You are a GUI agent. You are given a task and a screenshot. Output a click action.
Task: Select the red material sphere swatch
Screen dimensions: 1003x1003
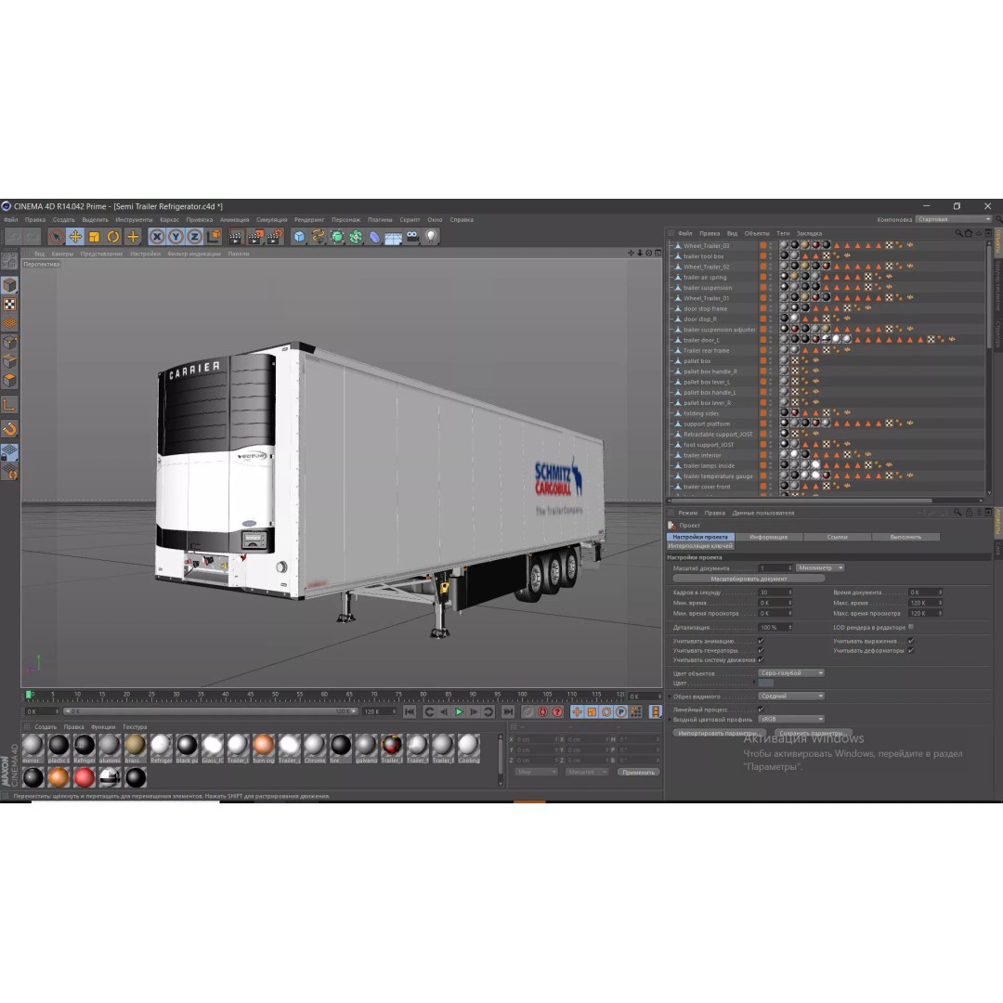click(84, 777)
